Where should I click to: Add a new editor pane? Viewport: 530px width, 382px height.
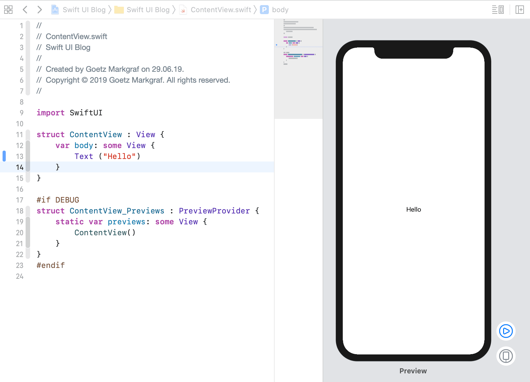point(520,10)
